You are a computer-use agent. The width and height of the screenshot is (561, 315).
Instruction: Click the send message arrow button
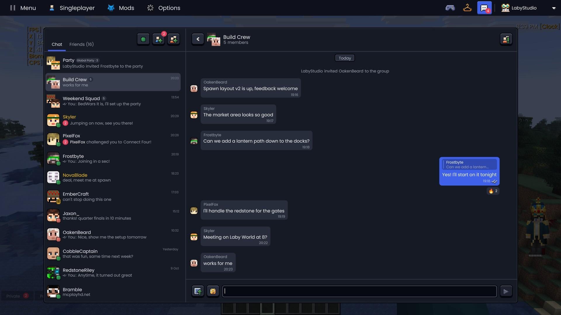506,291
